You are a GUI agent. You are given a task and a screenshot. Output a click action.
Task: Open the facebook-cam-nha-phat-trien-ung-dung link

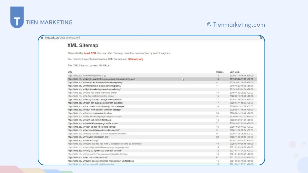95,82
